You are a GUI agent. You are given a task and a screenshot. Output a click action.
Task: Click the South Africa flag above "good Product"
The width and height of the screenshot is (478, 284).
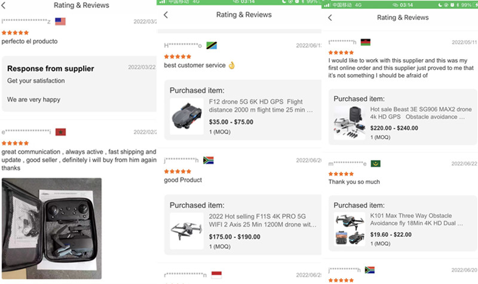click(x=209, y=160)
